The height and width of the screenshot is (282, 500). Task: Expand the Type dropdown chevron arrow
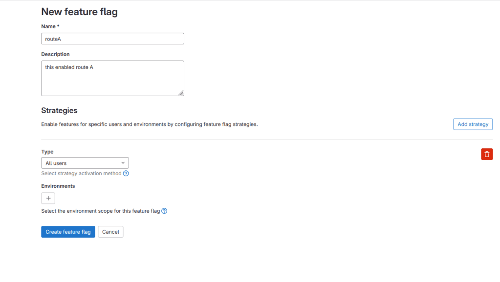123,163
